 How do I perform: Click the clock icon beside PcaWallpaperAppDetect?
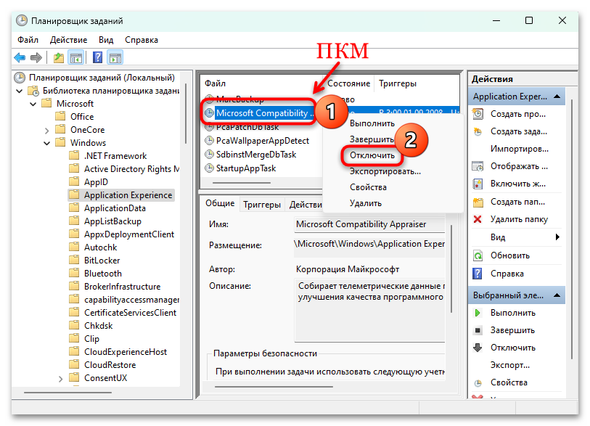pyautogui.click(x=209, y=141)
